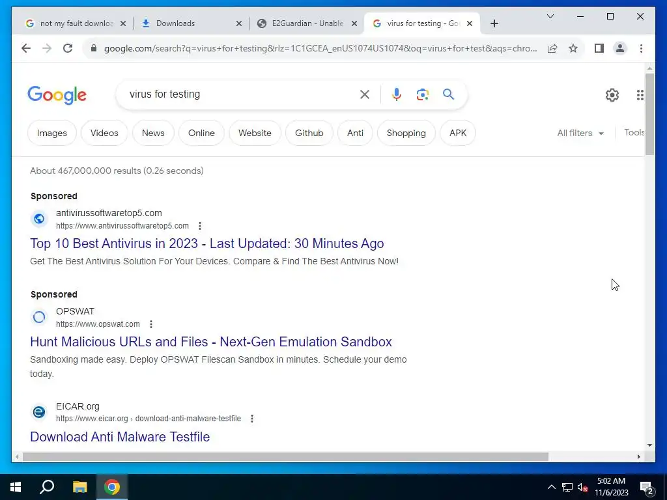Show hidden system tray icons
Screen dimensions: 667x500
(x=551, y=487)
